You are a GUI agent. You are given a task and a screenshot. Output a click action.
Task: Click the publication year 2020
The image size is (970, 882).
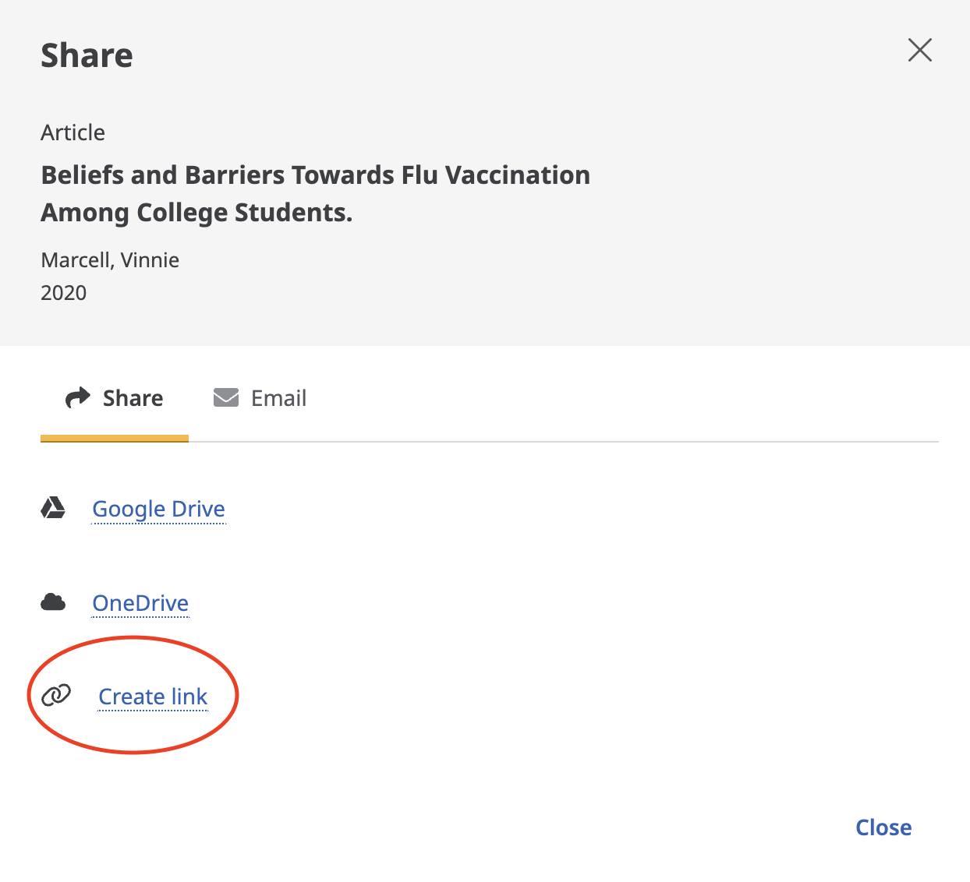[64, 293]
